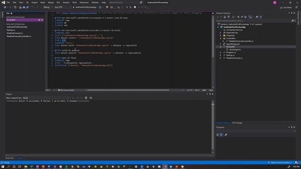
Task: Click Clear All icon in Output panel
Action: tap(86, 98)
